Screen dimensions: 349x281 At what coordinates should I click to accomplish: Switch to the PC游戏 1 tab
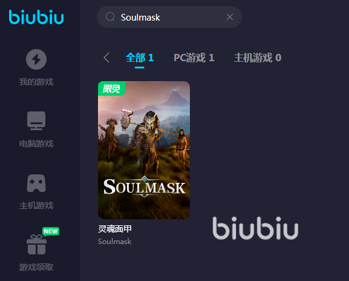tap(194, 58)
